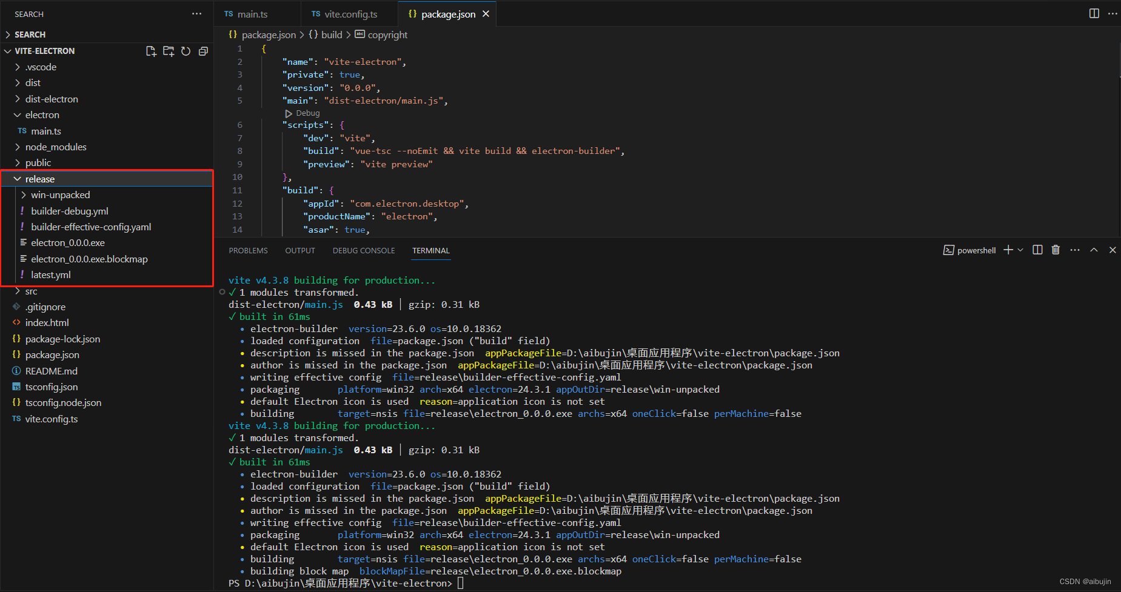Collapse the release folder

pos(107,179)
